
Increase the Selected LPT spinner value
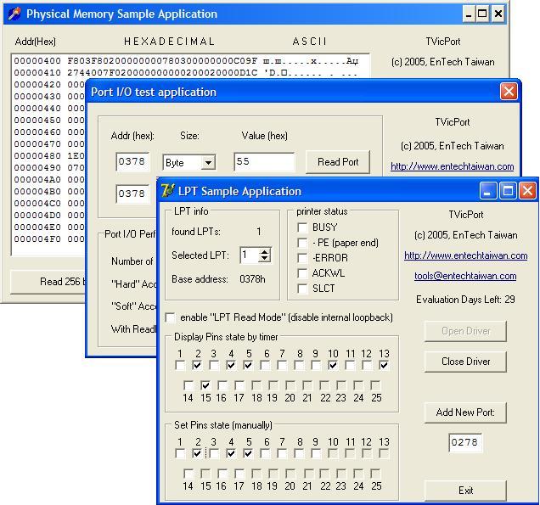click(x=265, y=251)
